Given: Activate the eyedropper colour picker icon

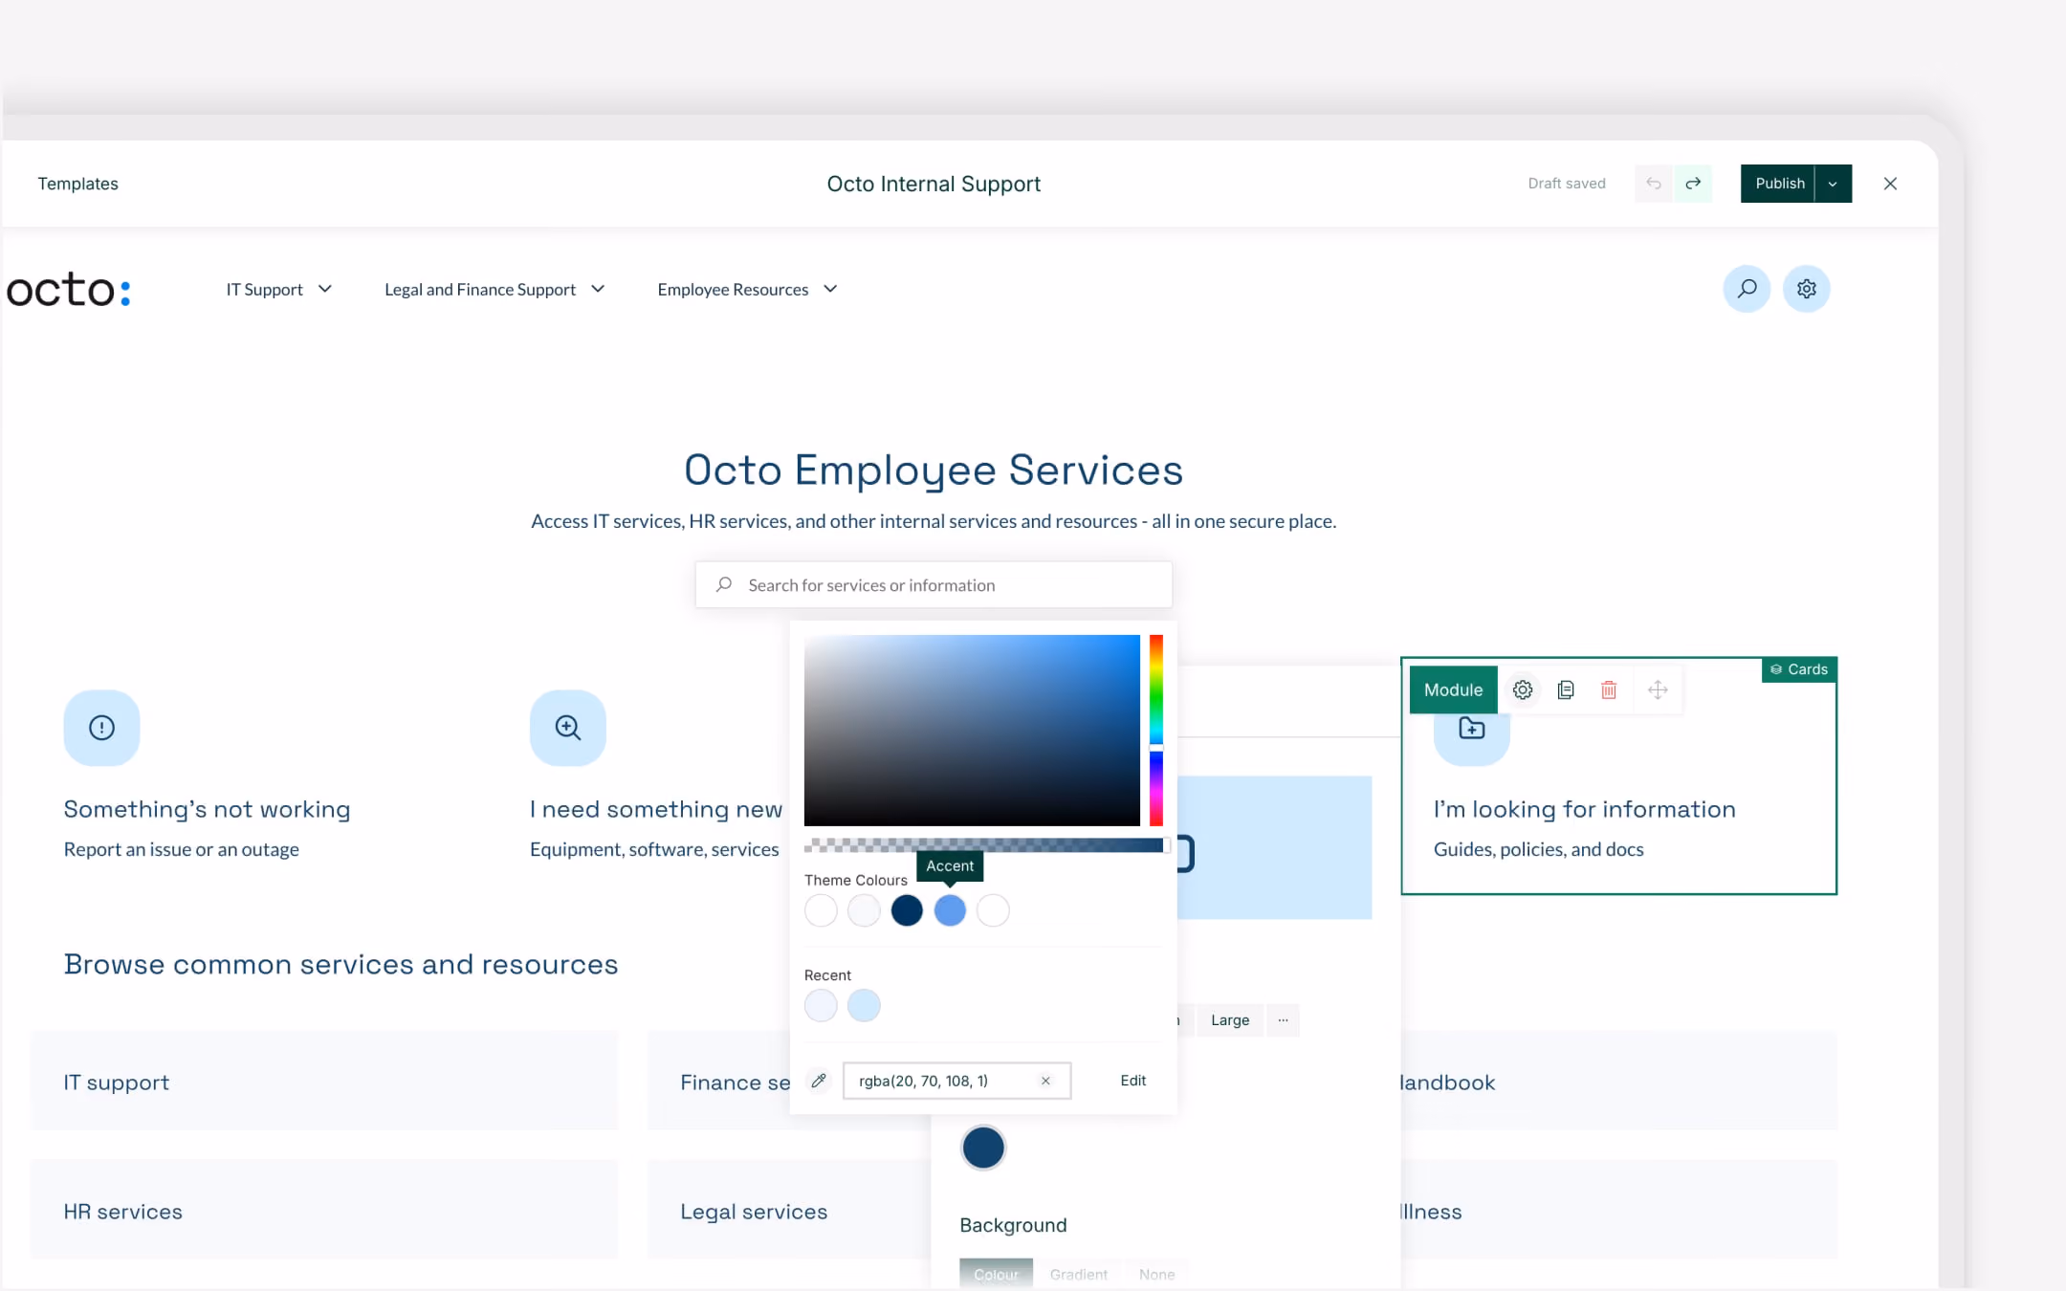Looking at the screenshot, I should pyautogui.click(x=819, y=1081).
